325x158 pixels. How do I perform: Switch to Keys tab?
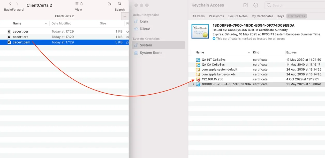pyautogui.click(x=281, y=16)
